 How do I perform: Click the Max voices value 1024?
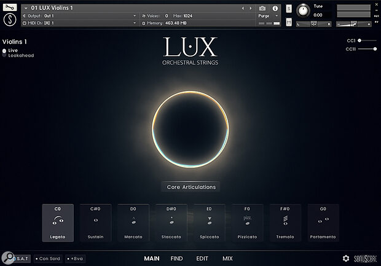[x=187, y=16]
